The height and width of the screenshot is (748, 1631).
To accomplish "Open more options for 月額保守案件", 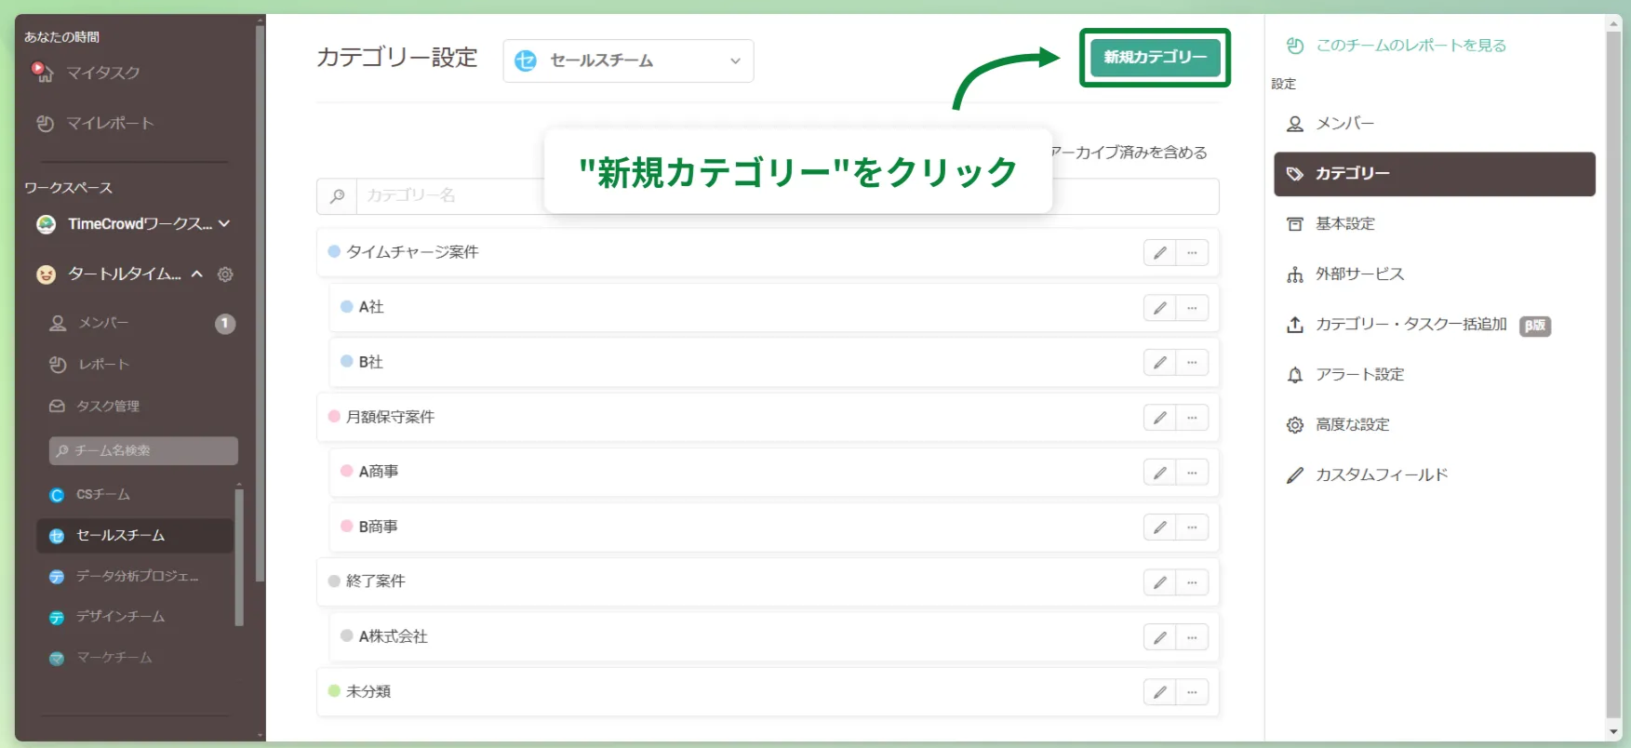I will point(1192,418).
